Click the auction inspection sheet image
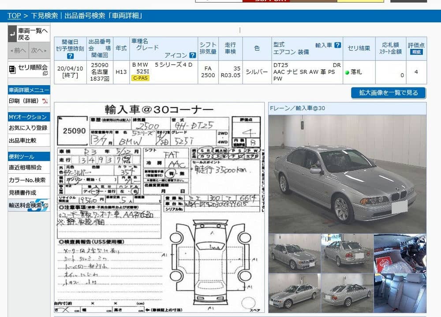Image resolution: width=441 pixels, height=317 pixels. 159,207
